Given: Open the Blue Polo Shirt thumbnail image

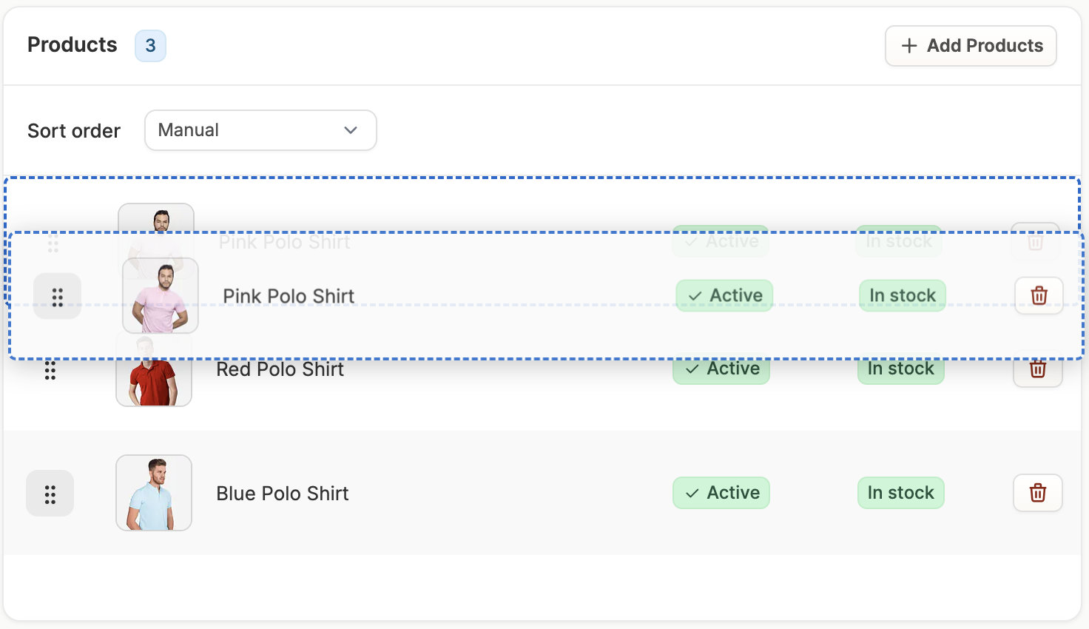Looking at the screenshot, I should (x=154, y=493).
